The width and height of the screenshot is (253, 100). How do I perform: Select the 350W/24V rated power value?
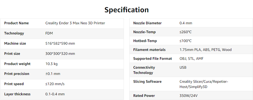coord(189,96)
